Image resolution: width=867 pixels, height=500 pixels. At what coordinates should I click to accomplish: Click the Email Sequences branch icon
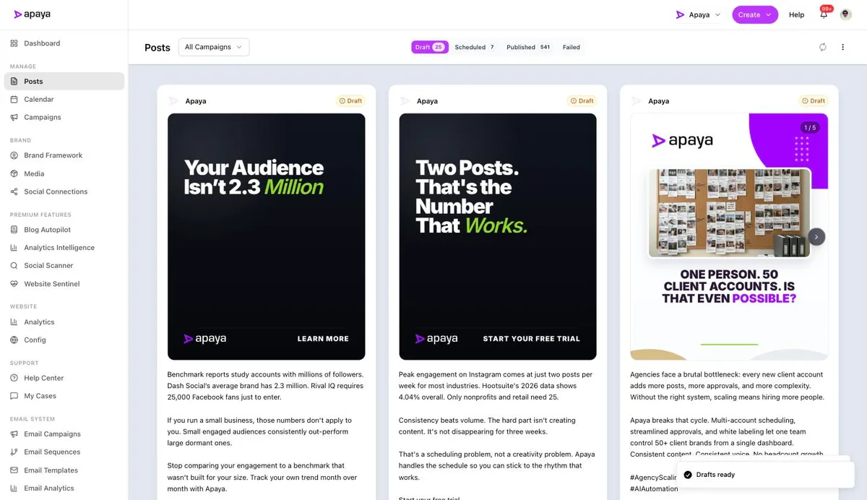14,452
